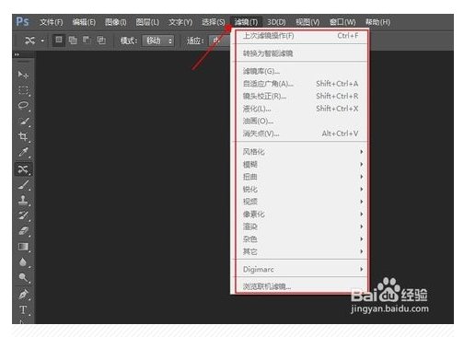The height and width of the screenshot is (337, 464).
Task: Choose 转换为智能滤镜 menu entry
Action: [301, 53]
